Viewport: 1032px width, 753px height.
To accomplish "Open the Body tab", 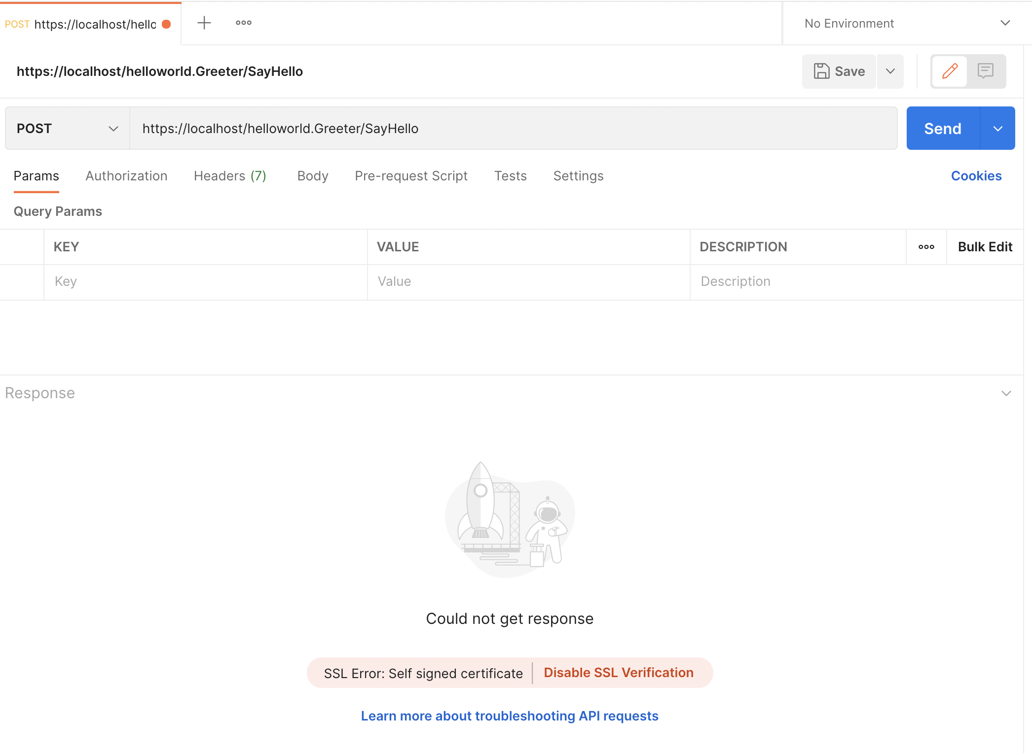I will (313, 176).
